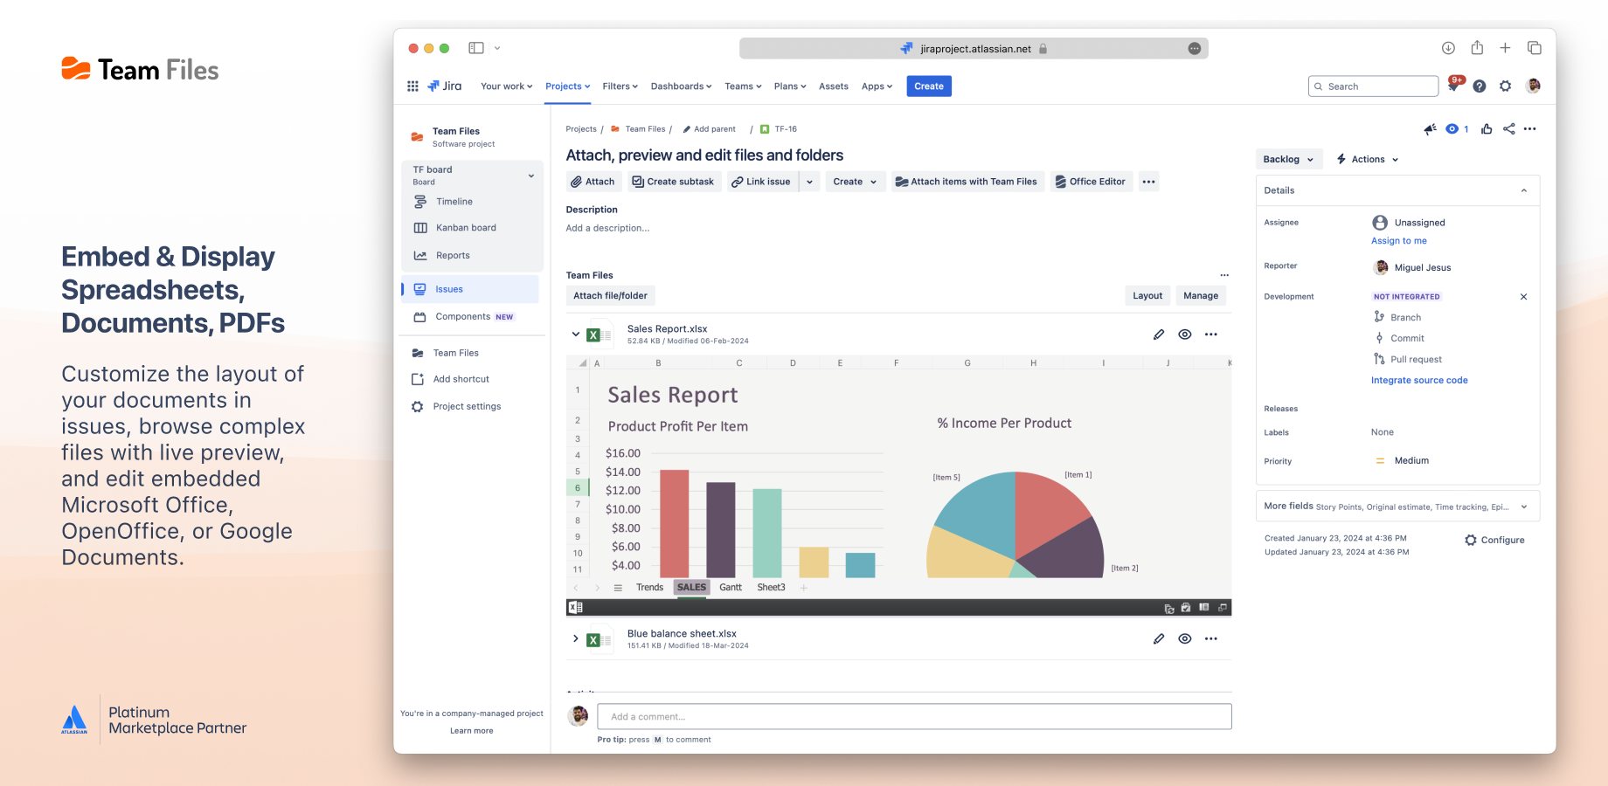Screen dimensions: 1608x786
Task: Open the Jira settings gear icon
Action: (x=1505, y=86)
